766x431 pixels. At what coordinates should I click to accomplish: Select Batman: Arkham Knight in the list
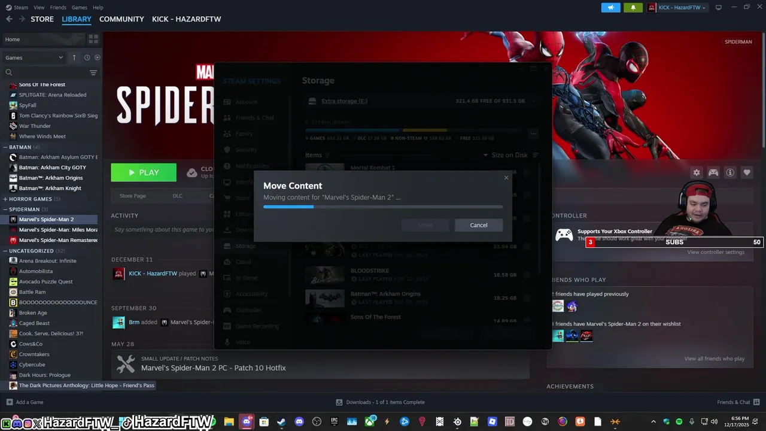click(51, 188)
